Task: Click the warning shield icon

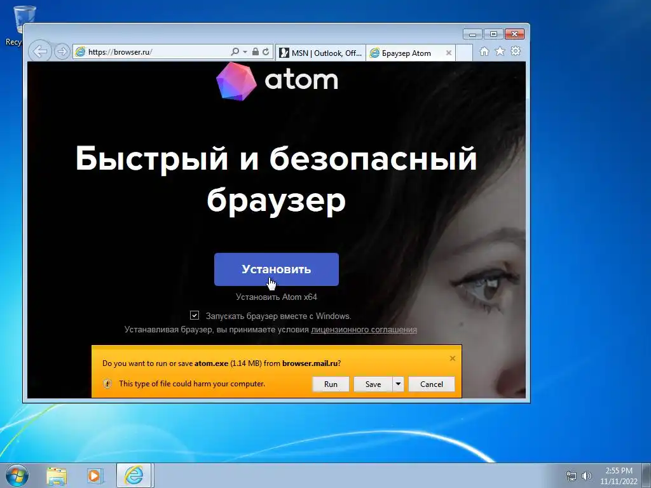Action: (x=107, y=384)
